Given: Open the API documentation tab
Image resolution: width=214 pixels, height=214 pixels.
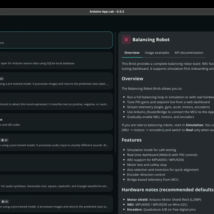Looking at the screenshot, I should [x=189, y=53].
